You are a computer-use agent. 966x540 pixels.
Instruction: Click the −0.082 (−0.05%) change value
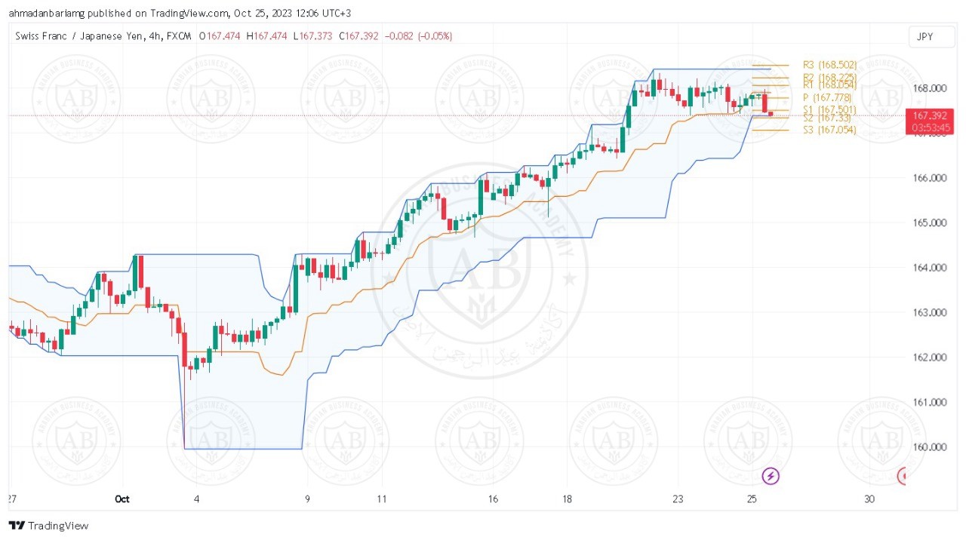click(419, 36)
